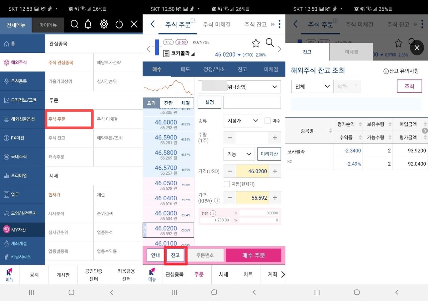The width and height of the screenshot is (428, 301).
Task: Open 모의/실전투자 sidebar item
Action: pyautogui.click(x=22, y=213)
